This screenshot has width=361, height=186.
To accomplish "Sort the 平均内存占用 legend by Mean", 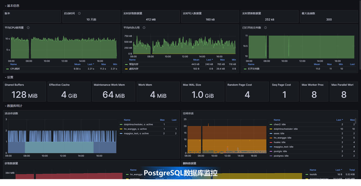I will pyautogui.click(x=196, y=60).
